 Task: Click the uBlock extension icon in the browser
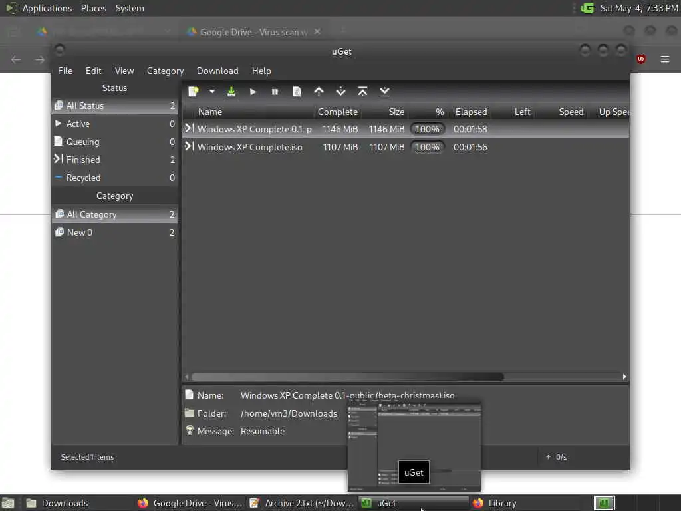(640, 59)
